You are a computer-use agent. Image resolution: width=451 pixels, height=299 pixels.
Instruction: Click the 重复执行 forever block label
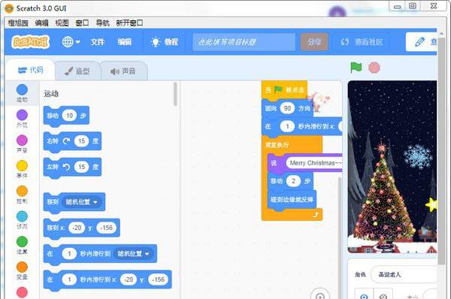click(277, 145)
